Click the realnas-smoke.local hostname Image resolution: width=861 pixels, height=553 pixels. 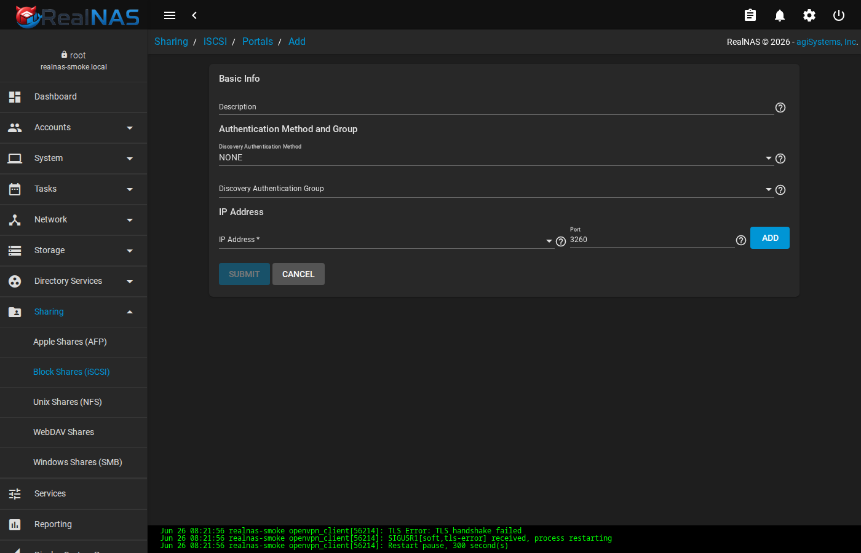[x=74, y=67]
